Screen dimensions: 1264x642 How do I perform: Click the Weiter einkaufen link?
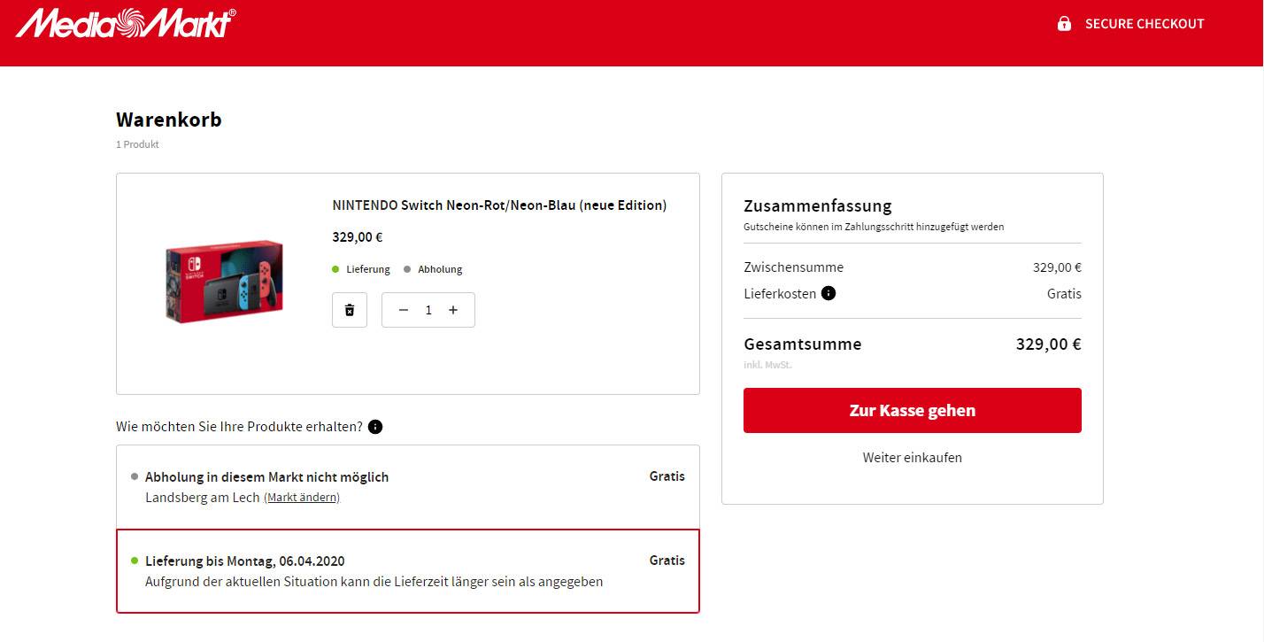pyautogui.click(x=913, y=458)
